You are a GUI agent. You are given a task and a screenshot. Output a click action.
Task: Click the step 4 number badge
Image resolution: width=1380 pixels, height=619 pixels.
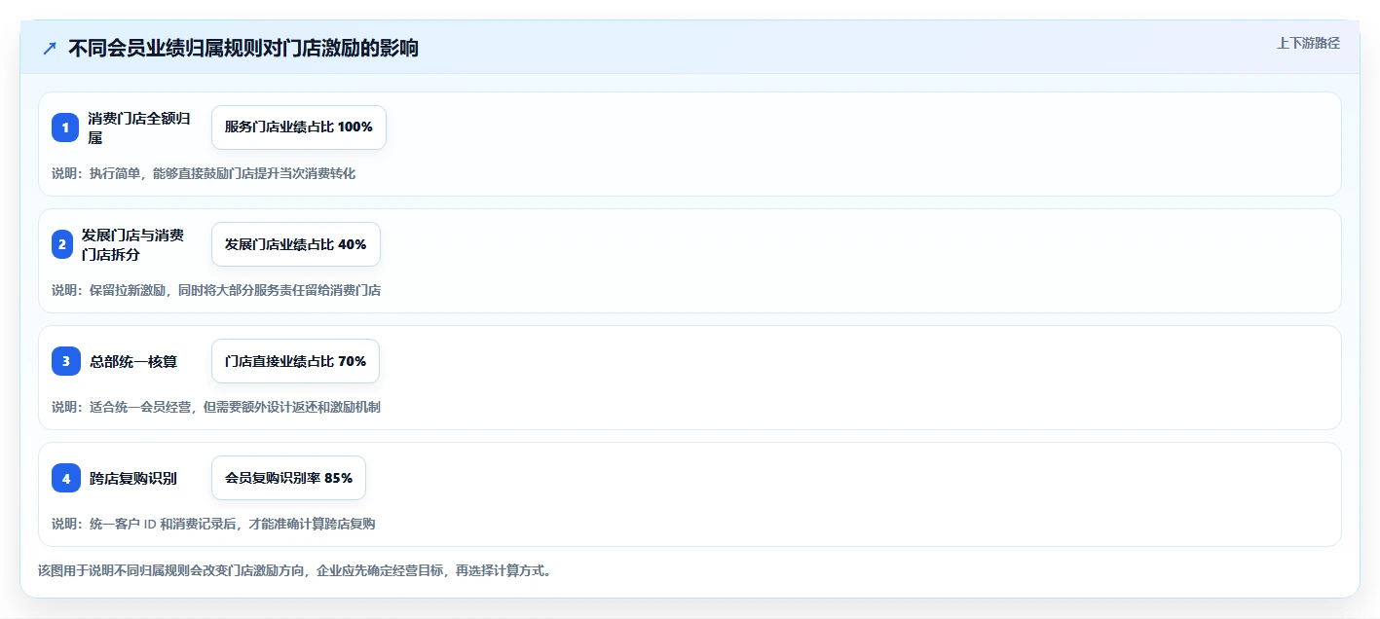coord(66,478)
